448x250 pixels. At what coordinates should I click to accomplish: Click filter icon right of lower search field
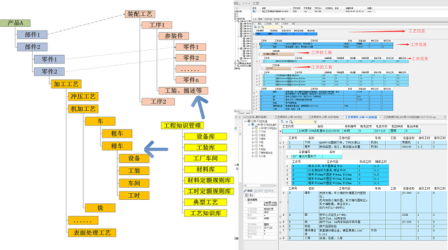coord(315,122)
